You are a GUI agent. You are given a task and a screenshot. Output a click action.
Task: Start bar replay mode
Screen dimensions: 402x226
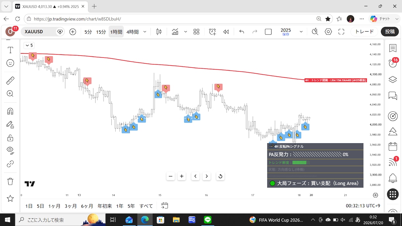[226, 32]
